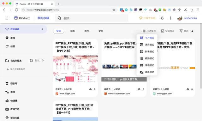Screen dimensions: 202x121
Task: Open 发现 in the sidebar
Action: [x=10, y=38]
